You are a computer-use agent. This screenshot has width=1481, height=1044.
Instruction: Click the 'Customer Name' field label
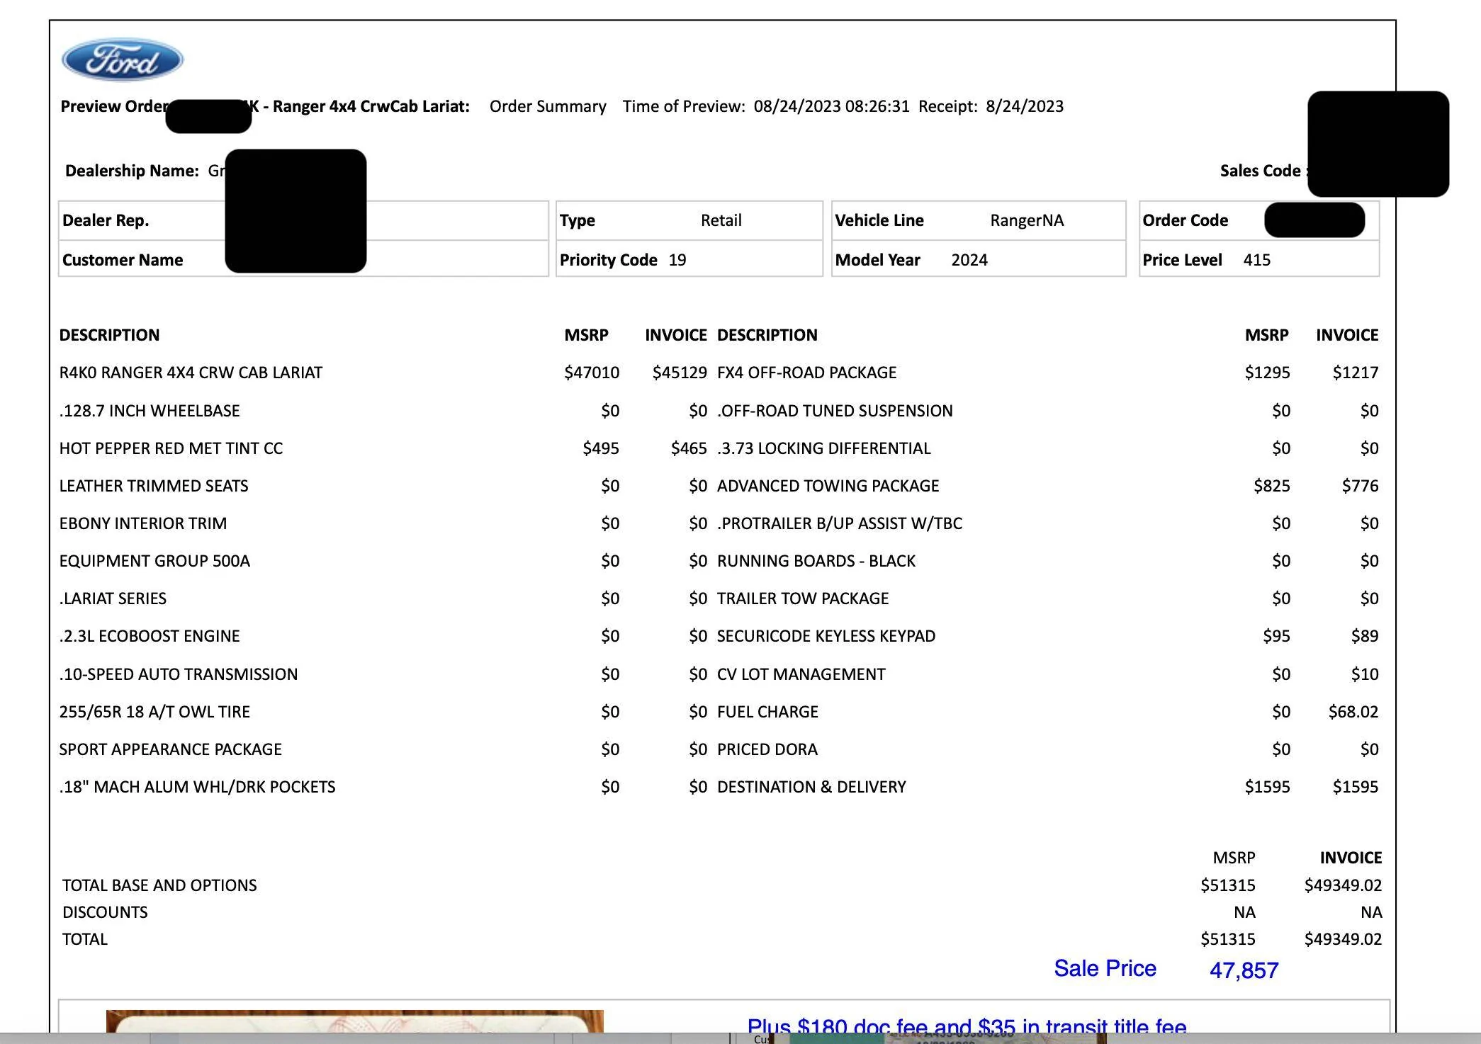pos(123,260)
